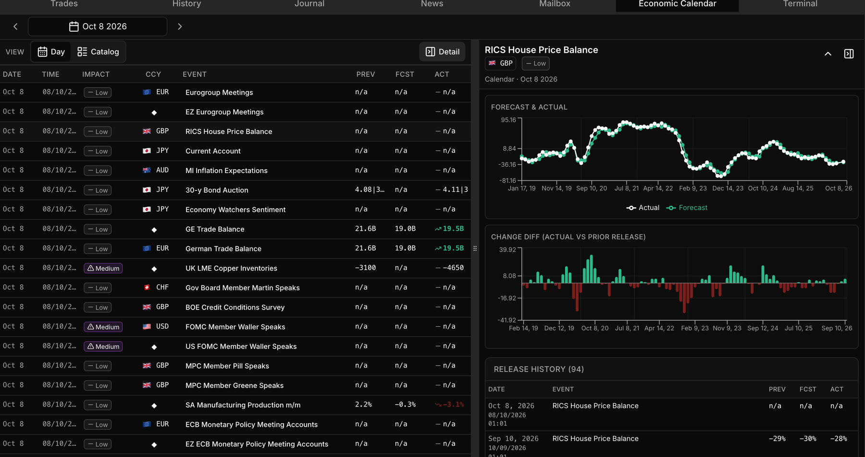Click the Low badge on BOE Credit Conditions Survey
This screenshot has height=457, width=865.
click(98, 308)
